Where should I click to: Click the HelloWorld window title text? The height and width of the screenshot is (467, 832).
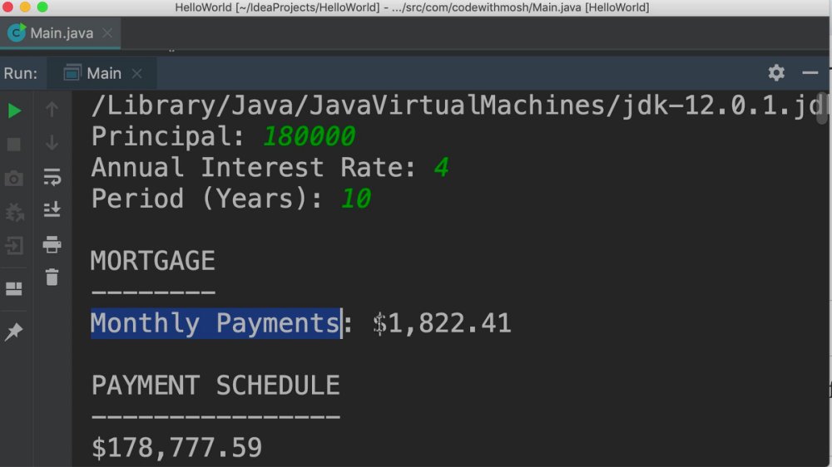click(412, 7)
